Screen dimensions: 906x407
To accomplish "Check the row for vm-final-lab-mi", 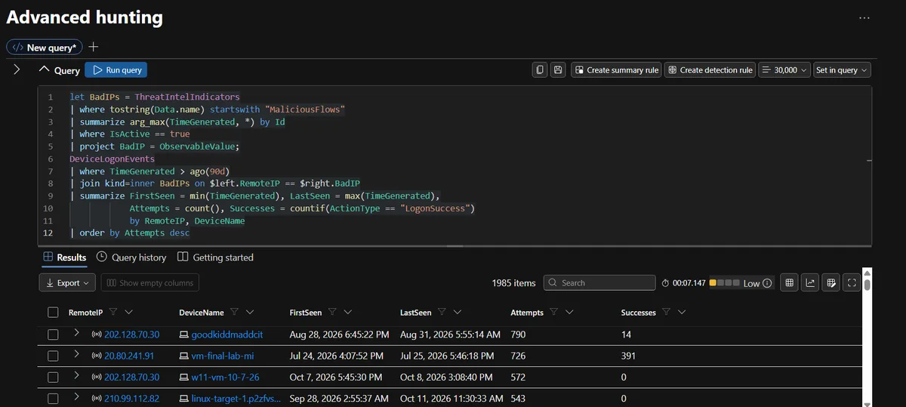I will point(53,355).
